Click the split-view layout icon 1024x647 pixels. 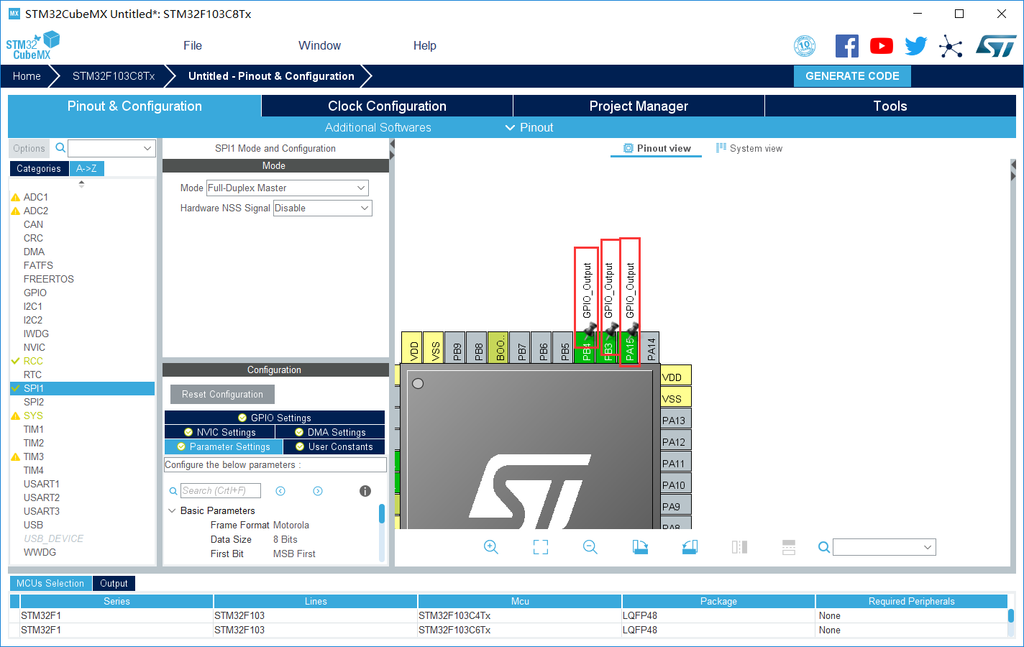coord(789,547)
